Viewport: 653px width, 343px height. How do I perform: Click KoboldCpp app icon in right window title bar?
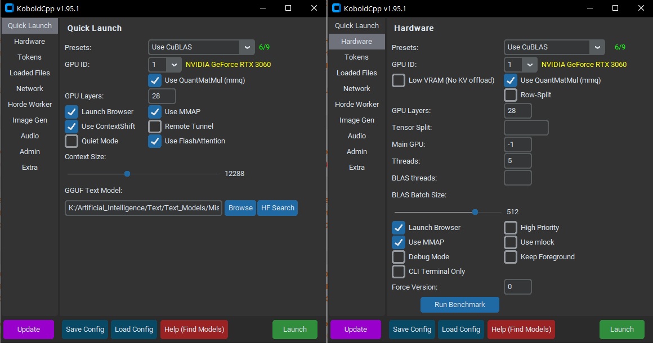click(x=336, y=8)
